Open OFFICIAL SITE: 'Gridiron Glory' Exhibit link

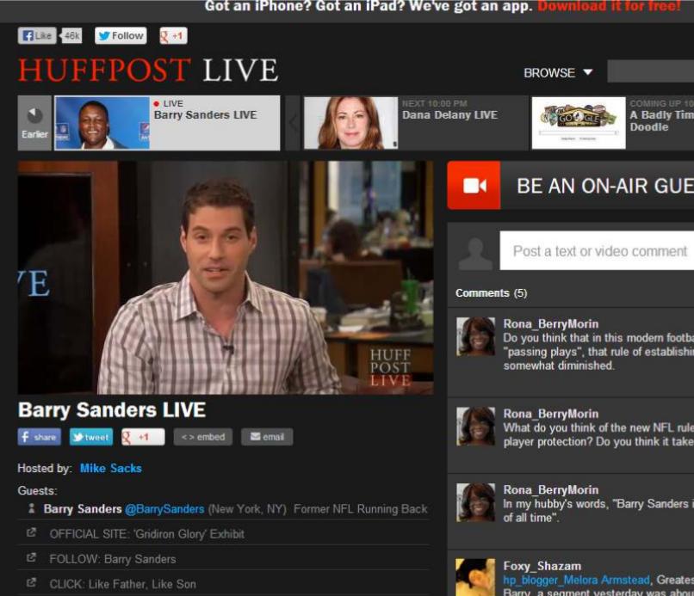(147, 534)
